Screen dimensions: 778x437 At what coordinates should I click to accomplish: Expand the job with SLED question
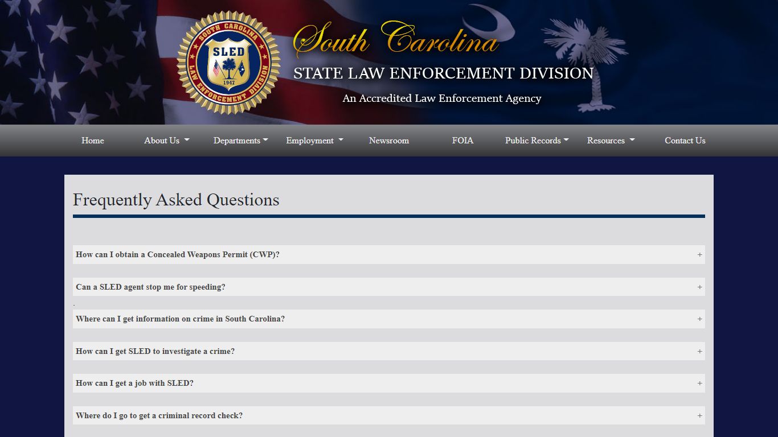pos(389,383)
